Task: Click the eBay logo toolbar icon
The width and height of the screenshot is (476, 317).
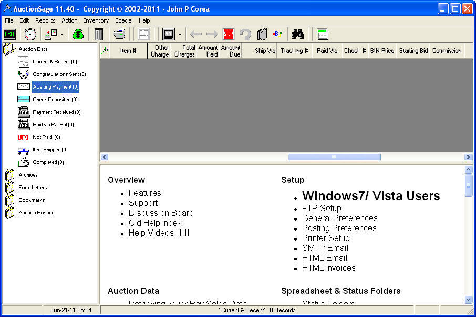Action: tap(278, 34)
